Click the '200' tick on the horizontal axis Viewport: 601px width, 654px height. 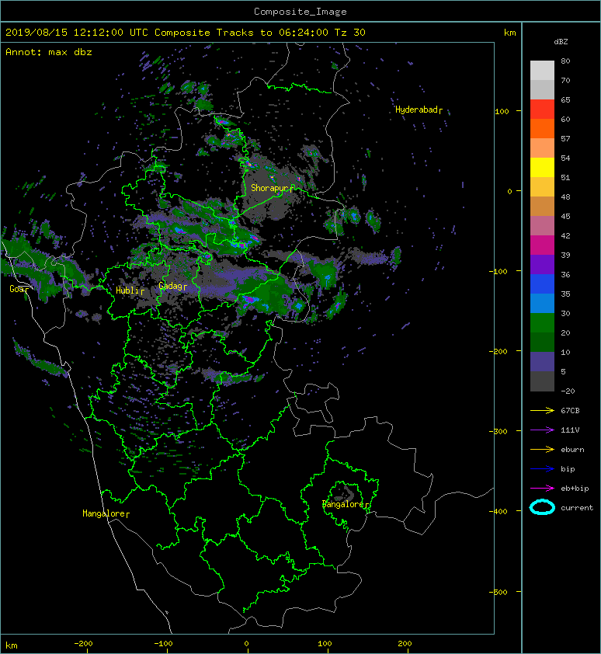tap(405, 644)
